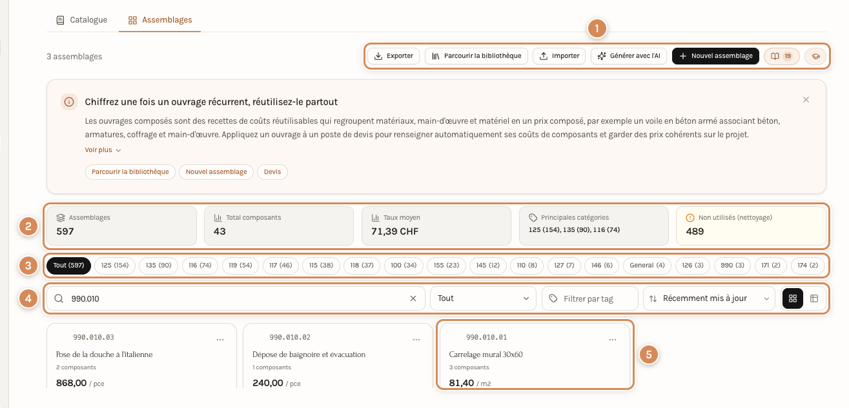Click the banner's Parcourir la bibliothèque chip
This screenshot has height=408, width=849.
(x=130, y=172)
